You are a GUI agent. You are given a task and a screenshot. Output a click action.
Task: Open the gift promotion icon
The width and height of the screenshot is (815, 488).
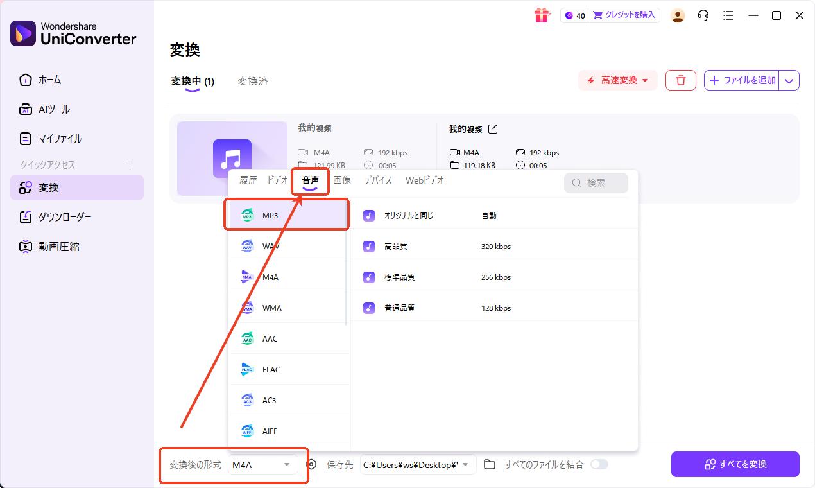tap(542, 15)
